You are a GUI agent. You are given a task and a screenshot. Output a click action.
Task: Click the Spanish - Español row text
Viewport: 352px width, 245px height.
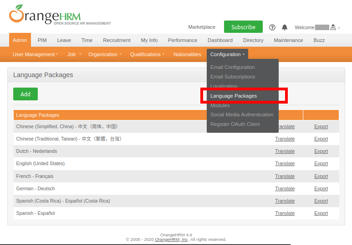pyautogui.click(x=35, y=213)
